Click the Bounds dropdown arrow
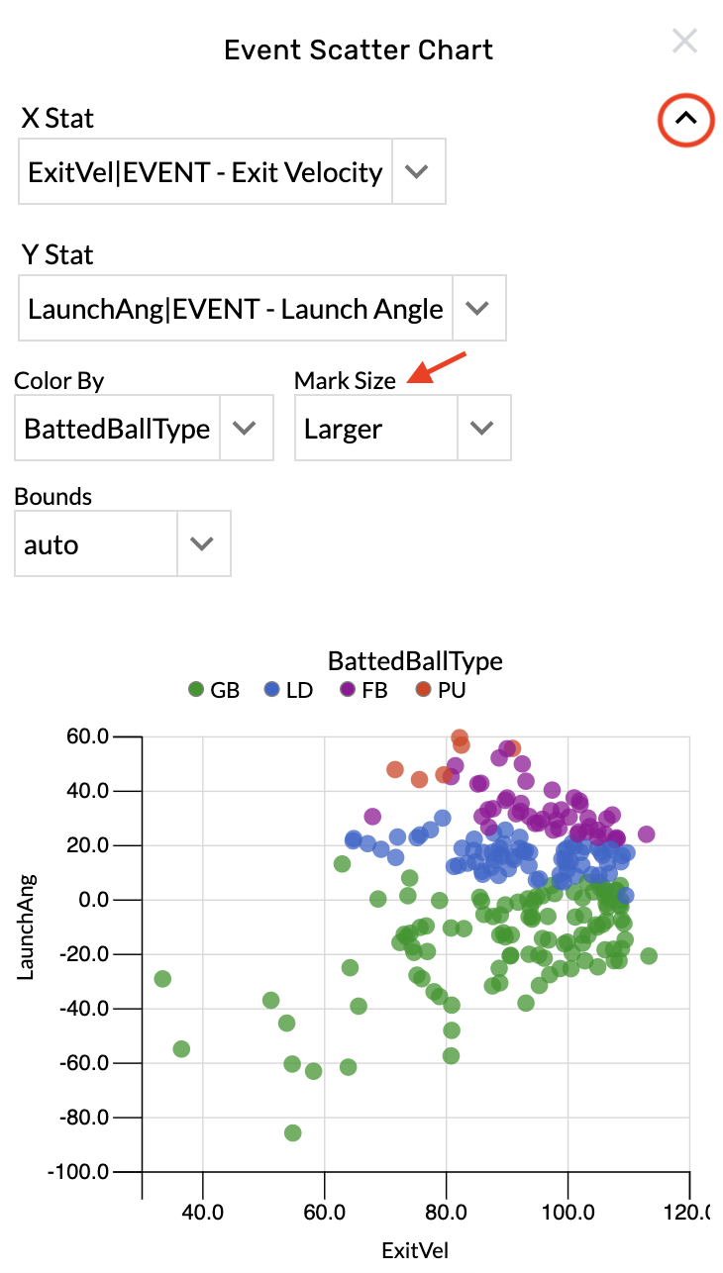Viewport: 723px width, 1273px height. 203,543
